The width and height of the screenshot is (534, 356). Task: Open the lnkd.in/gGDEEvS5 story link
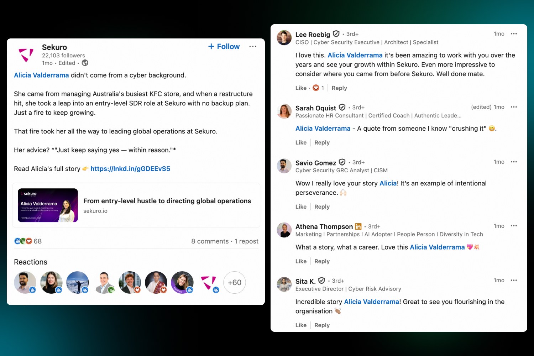coord(130,169)
